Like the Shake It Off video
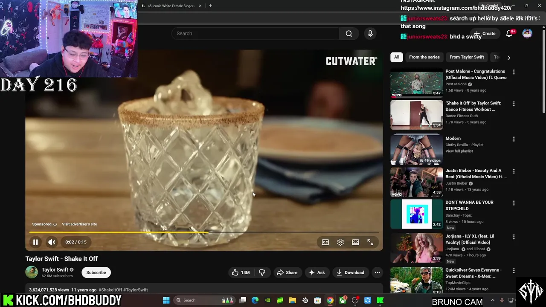 (241, 272)
